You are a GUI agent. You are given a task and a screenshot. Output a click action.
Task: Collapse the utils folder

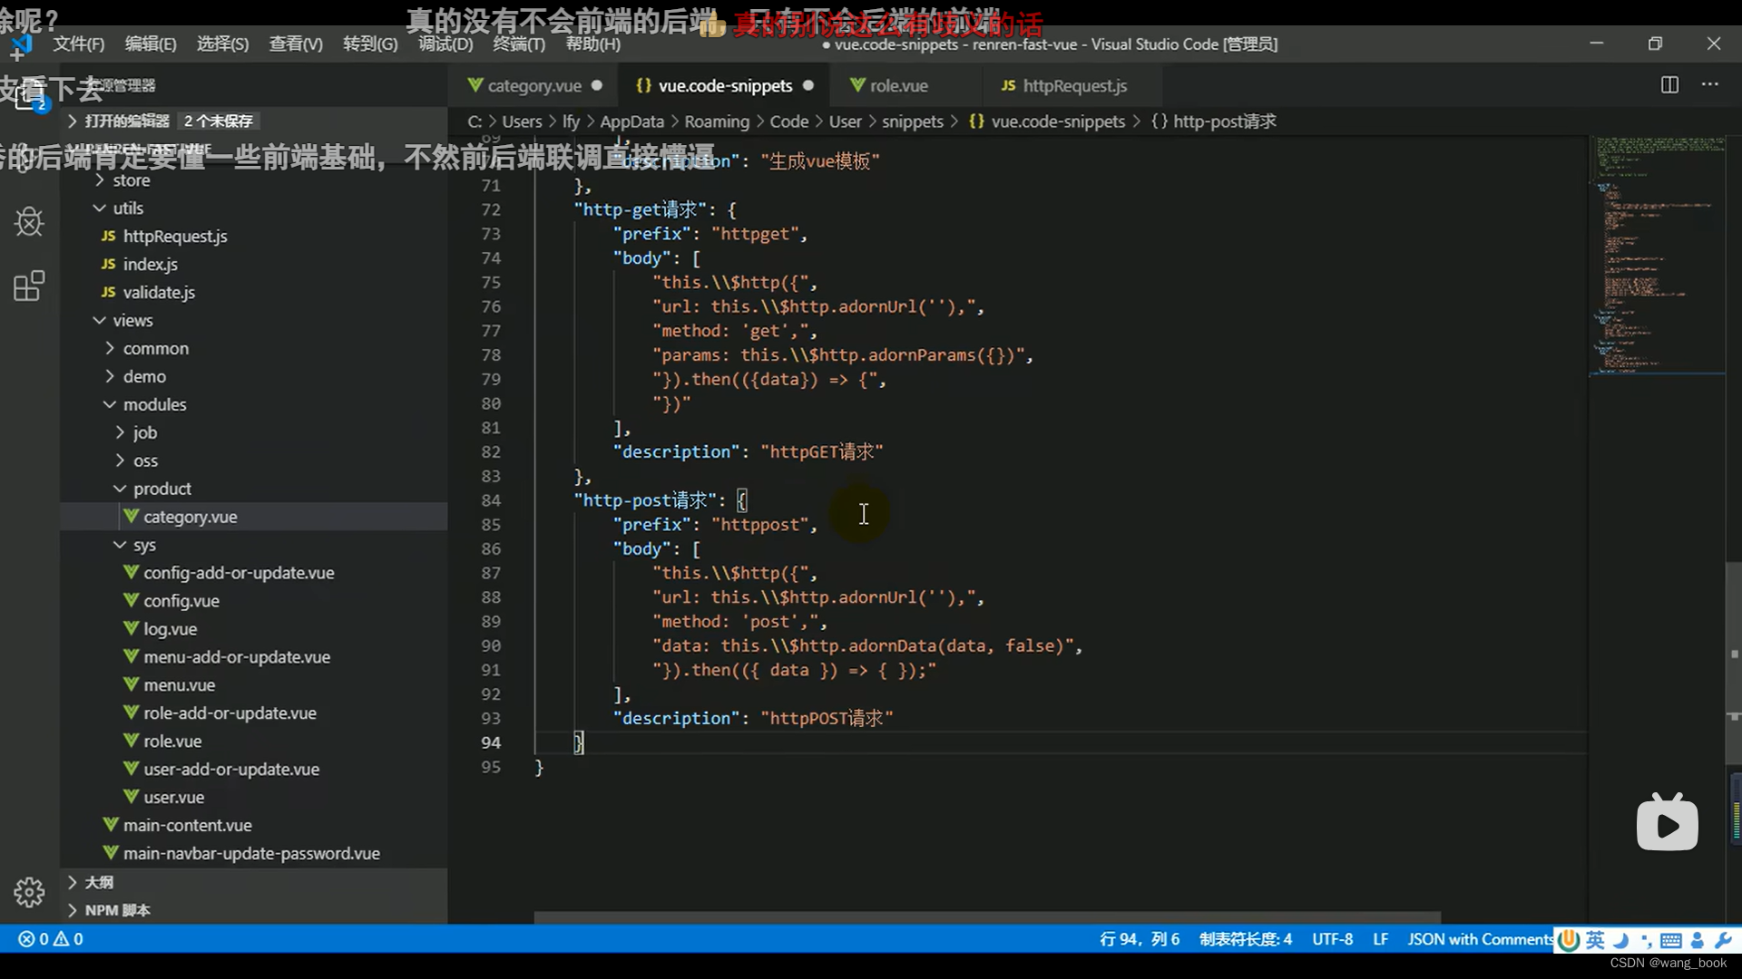coord(127,208)
